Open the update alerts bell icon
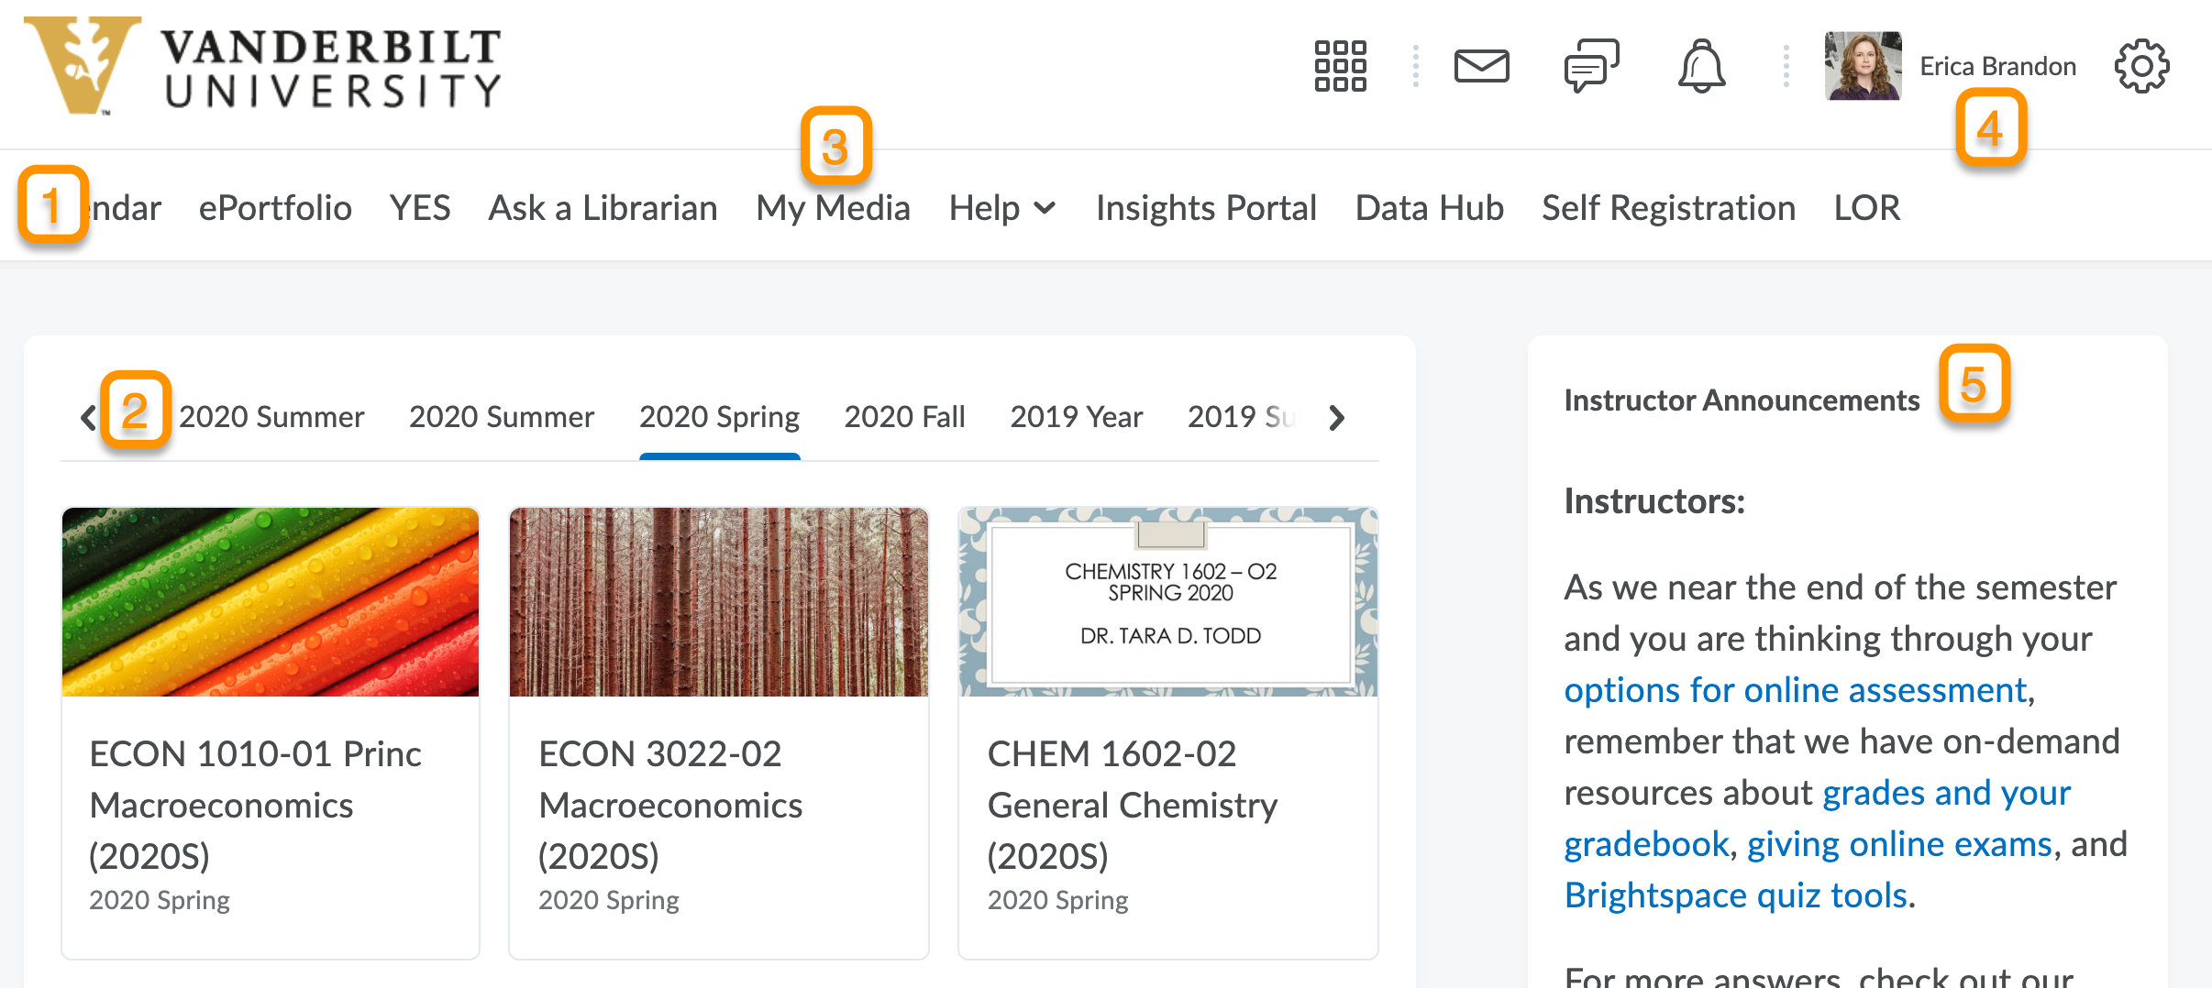Image resolution: width=2212 pixels, height=988 pixels. [x=1701, y=66]
